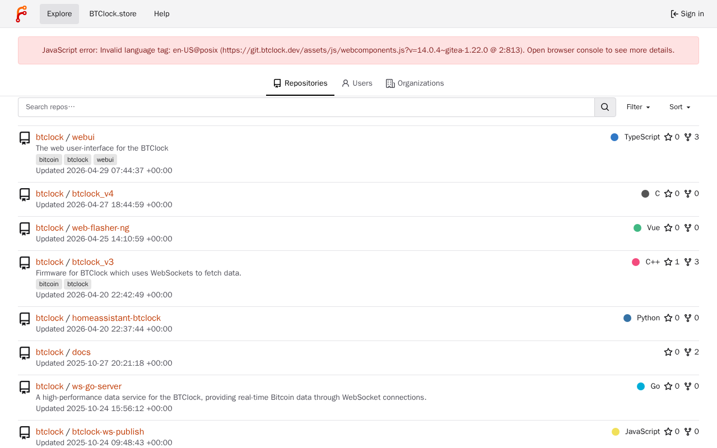
Task: Click the cyan Go language color dot
Action: 641,386
